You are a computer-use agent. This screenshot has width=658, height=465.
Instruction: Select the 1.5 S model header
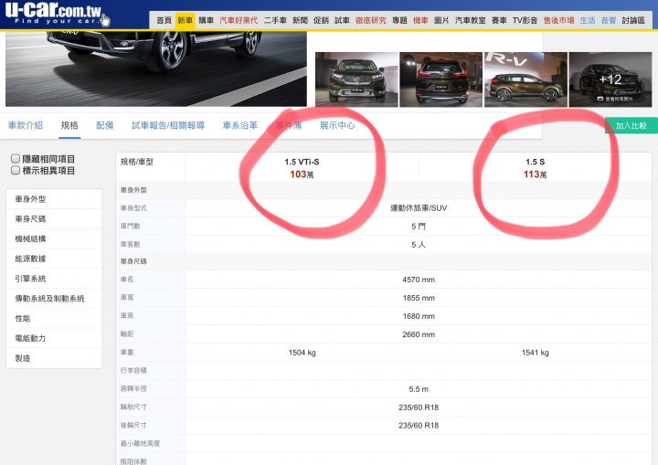pos(535,162)
